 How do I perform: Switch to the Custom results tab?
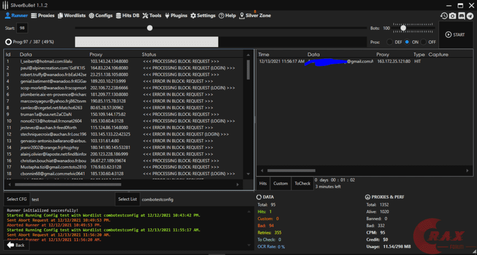point(280,184)
